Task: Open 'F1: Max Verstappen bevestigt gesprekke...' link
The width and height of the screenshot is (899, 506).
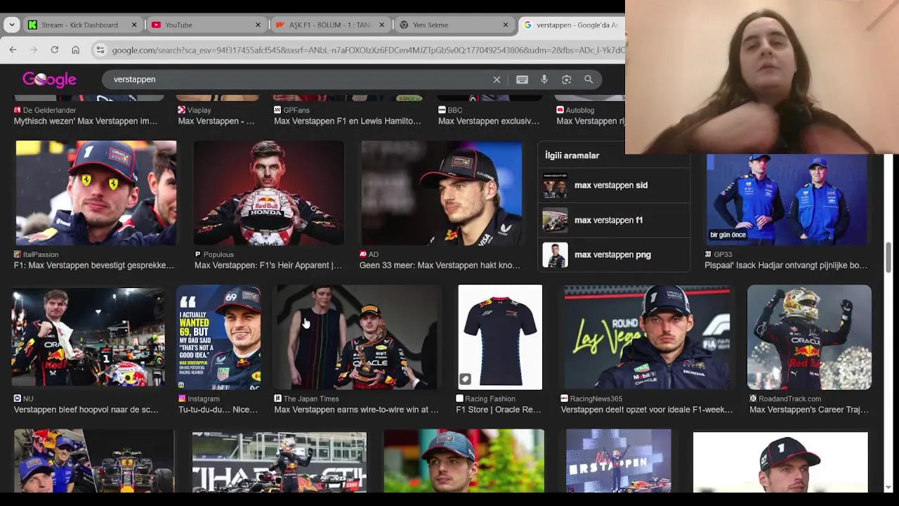Action: pos(94,265)
